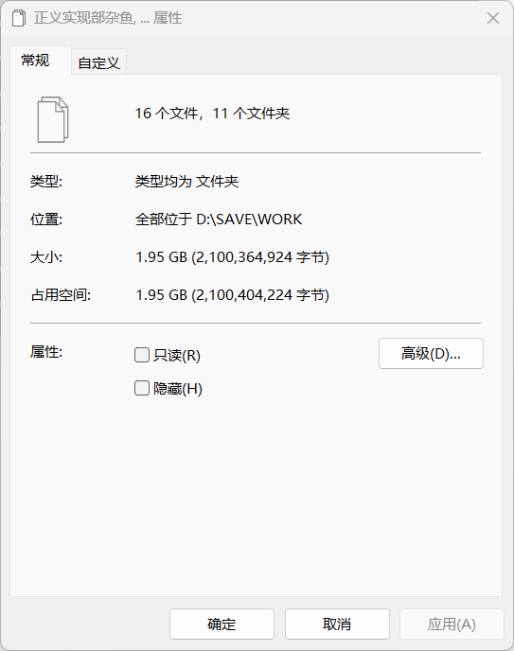Click the 2,100,404,224 字节 size-on-disk value

point(262,295)
